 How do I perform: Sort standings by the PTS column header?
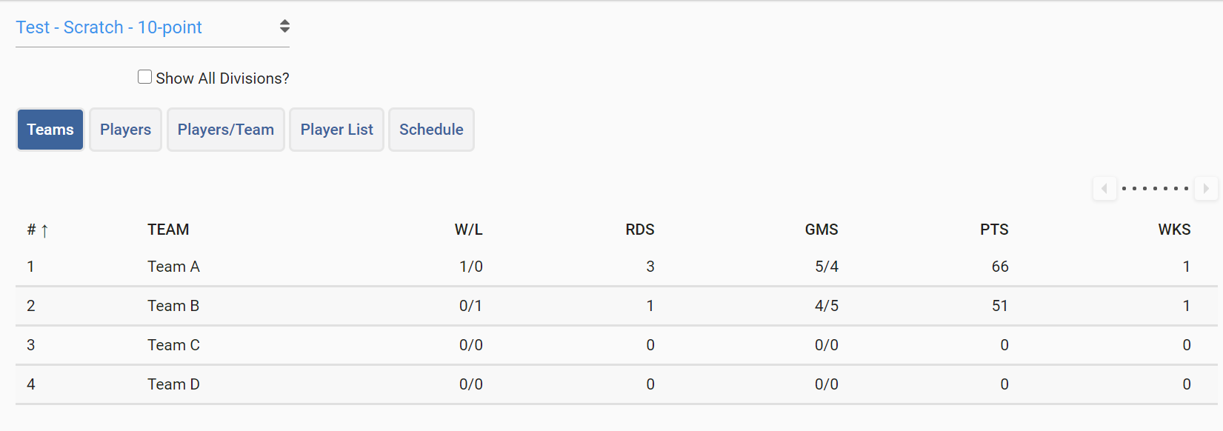pos(994,230)
